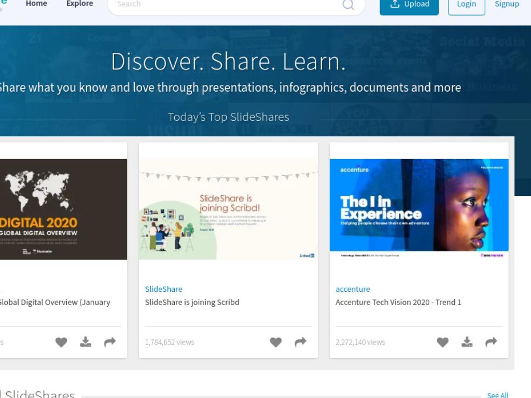
Task: Like SlideShare is joining Scribd card
Action: (276, 342)
